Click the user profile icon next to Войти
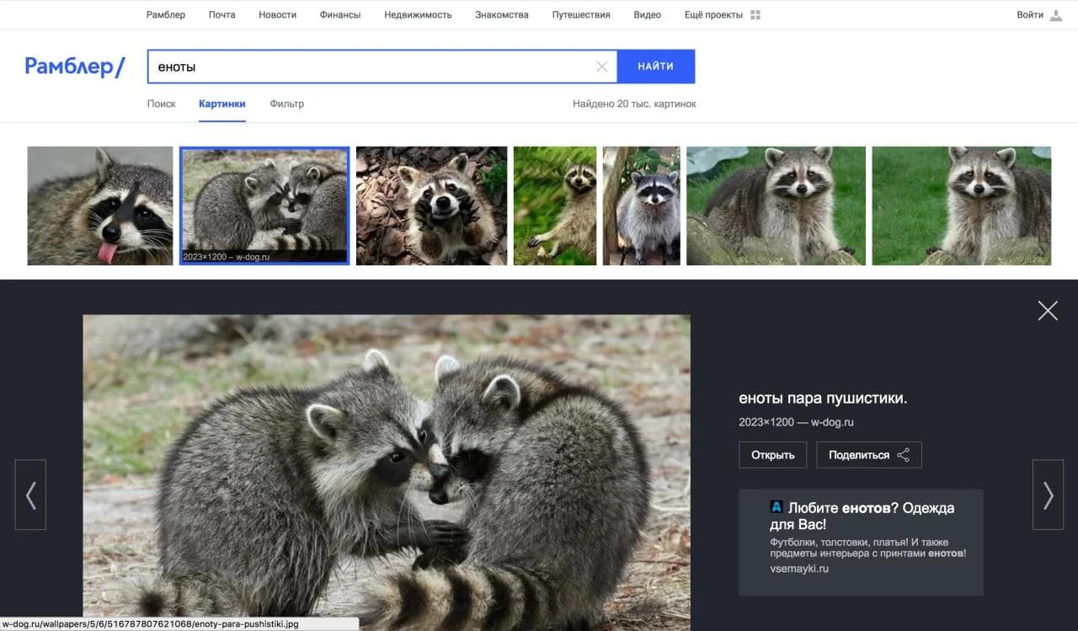 pyautogui.click(x=1055, y=15)
